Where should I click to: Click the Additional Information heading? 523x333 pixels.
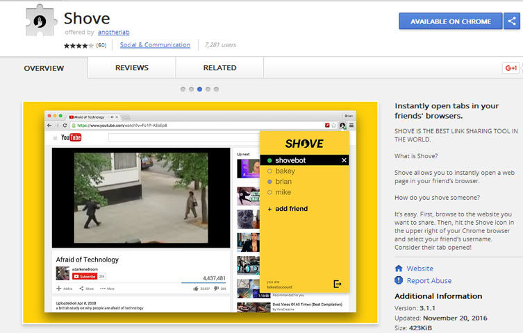click(438, 296)
